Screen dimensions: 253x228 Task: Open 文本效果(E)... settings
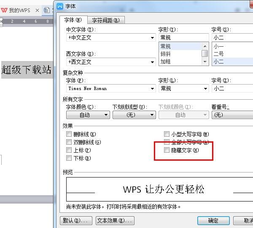115,220
